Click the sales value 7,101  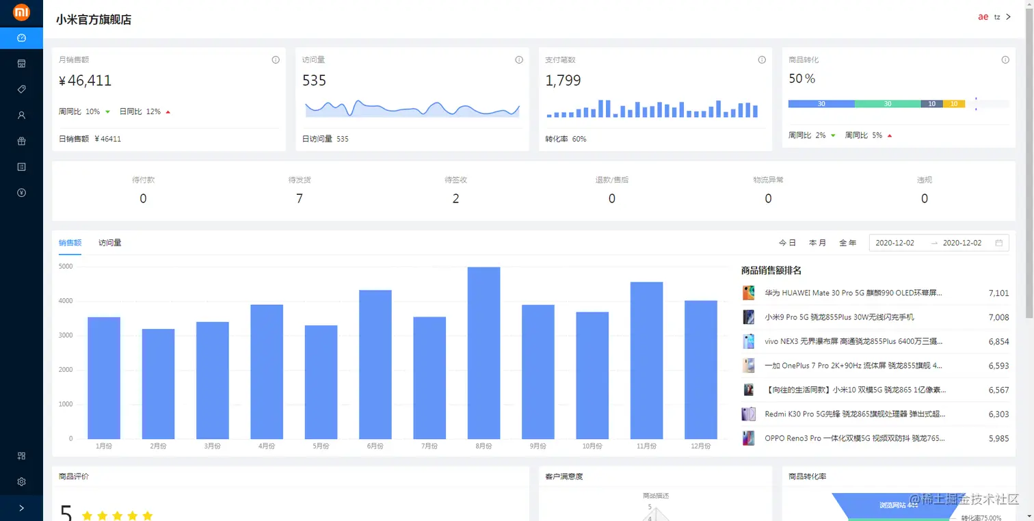(x=998, y=293)
